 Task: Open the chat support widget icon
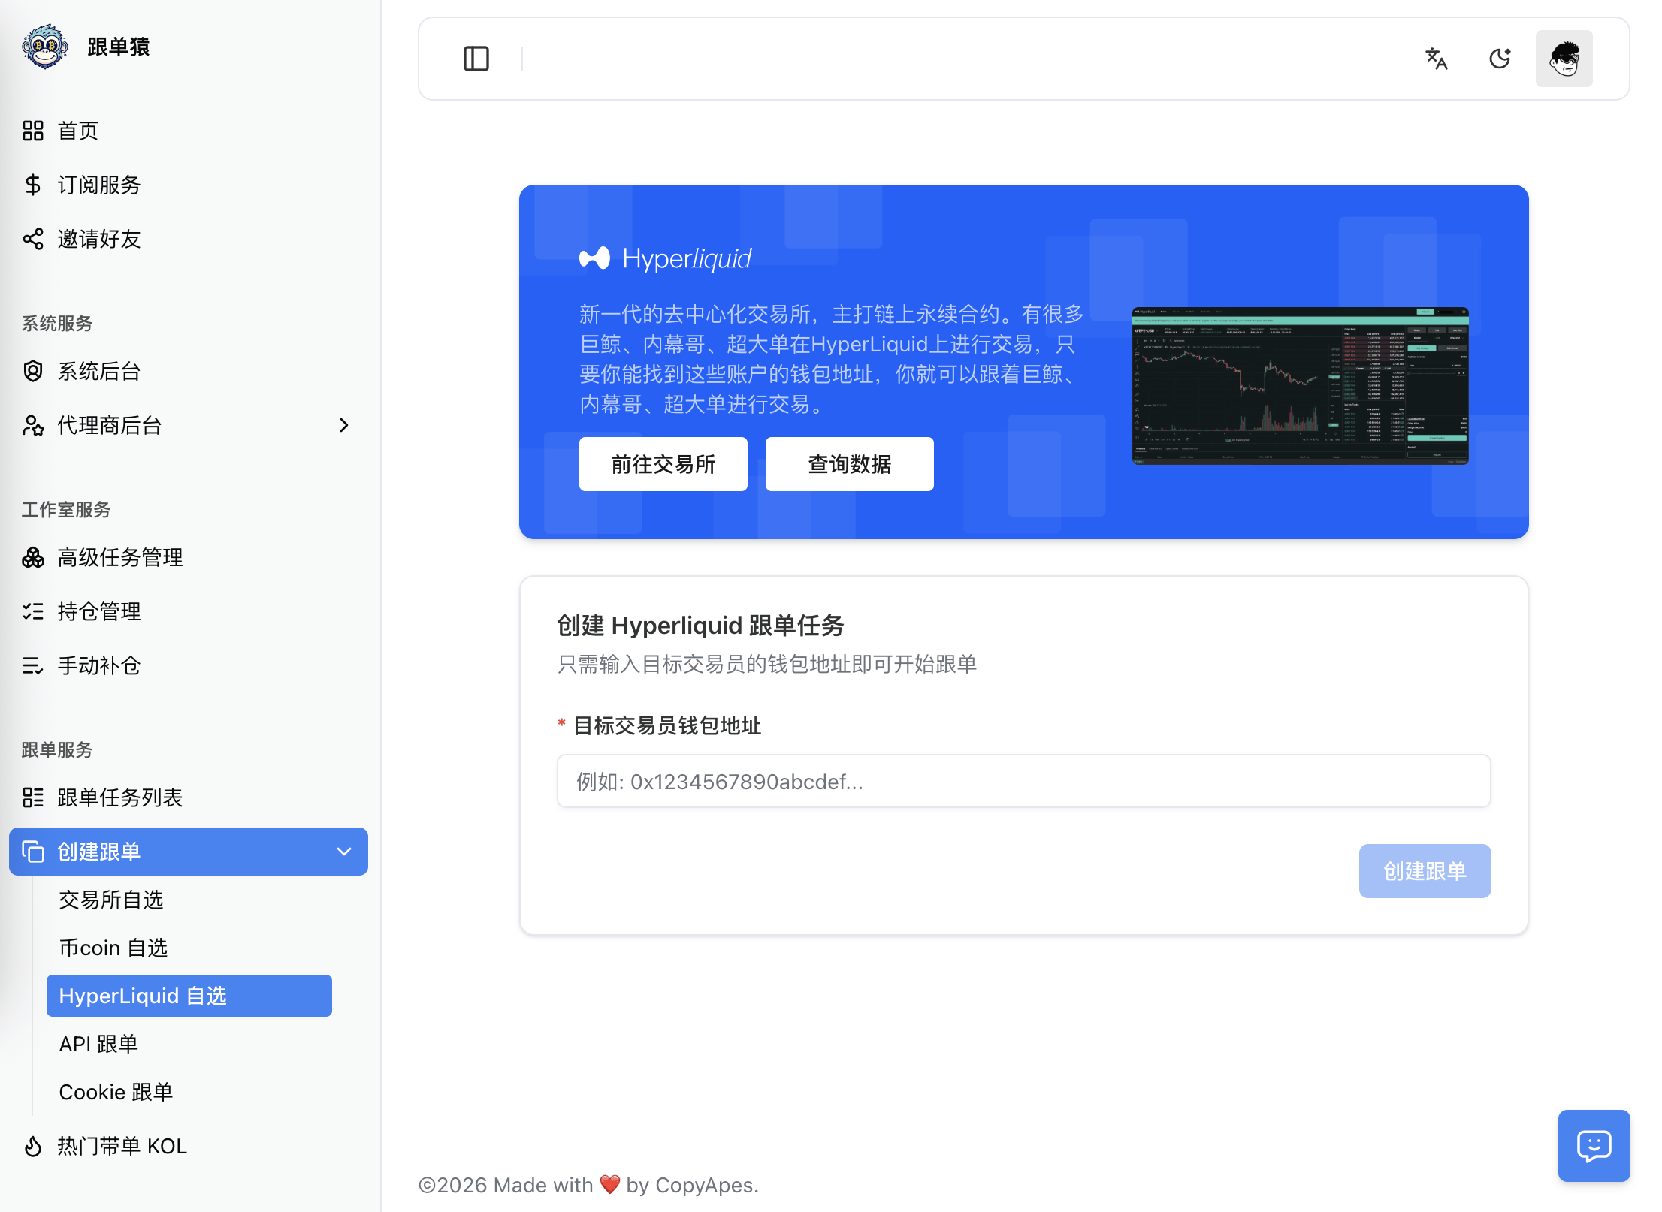coord(1594,1146)
